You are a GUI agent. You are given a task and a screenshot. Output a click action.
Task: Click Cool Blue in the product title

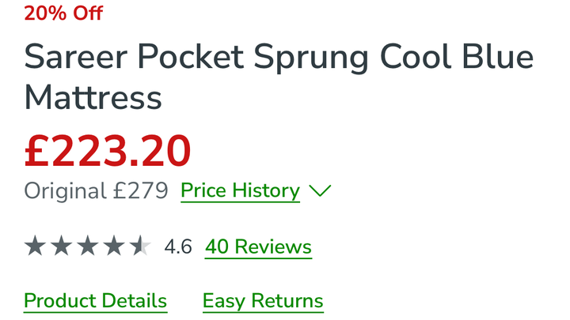coord(455,58)
